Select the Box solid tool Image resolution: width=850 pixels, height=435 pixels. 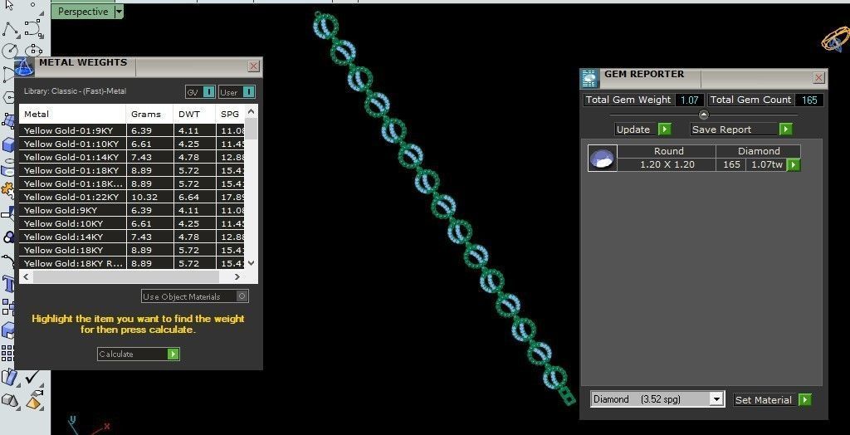pyautogui.click(x=8, y=144)
